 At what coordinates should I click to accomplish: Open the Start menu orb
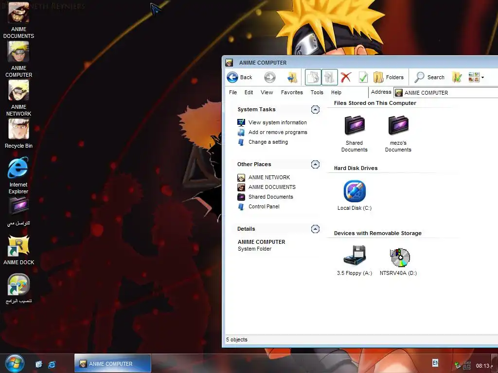[15, 363]
